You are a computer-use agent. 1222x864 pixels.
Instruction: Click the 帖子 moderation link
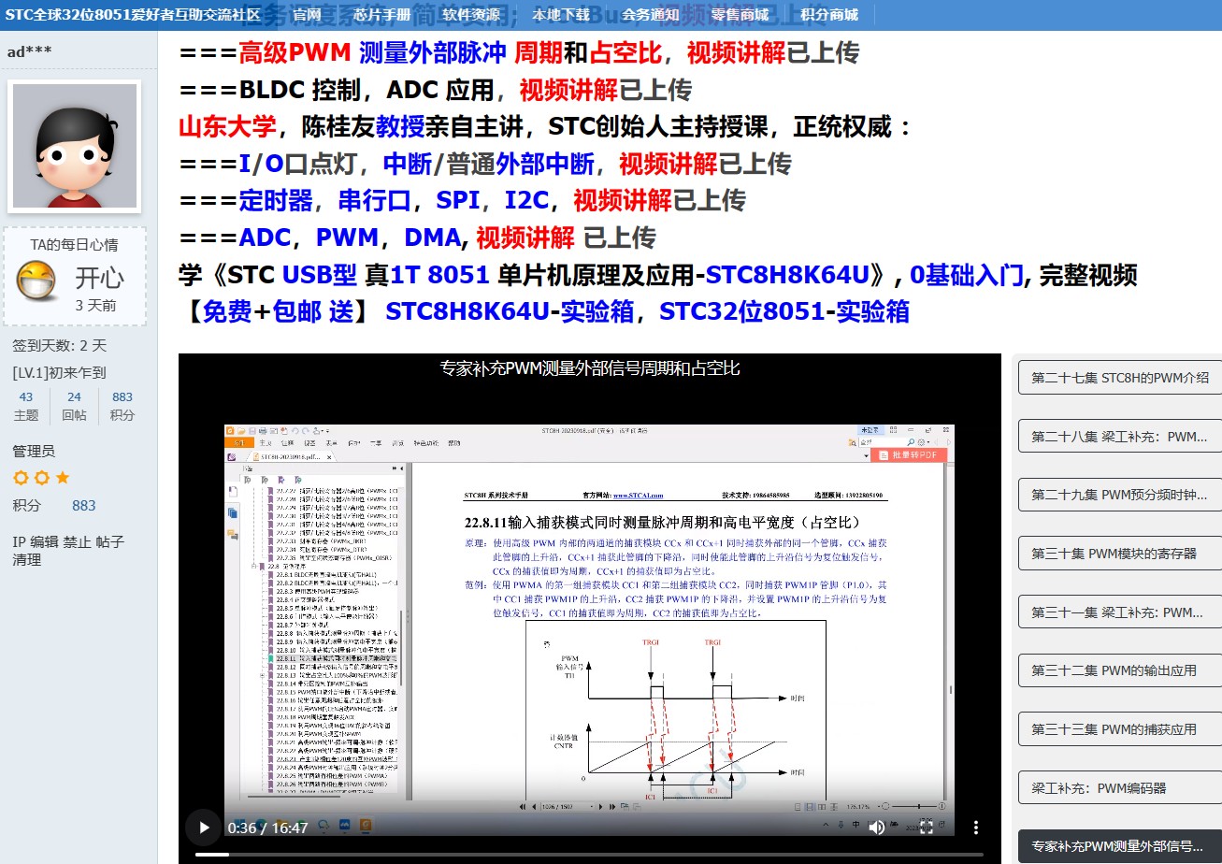pyautogui.click(x=110, y=541)
